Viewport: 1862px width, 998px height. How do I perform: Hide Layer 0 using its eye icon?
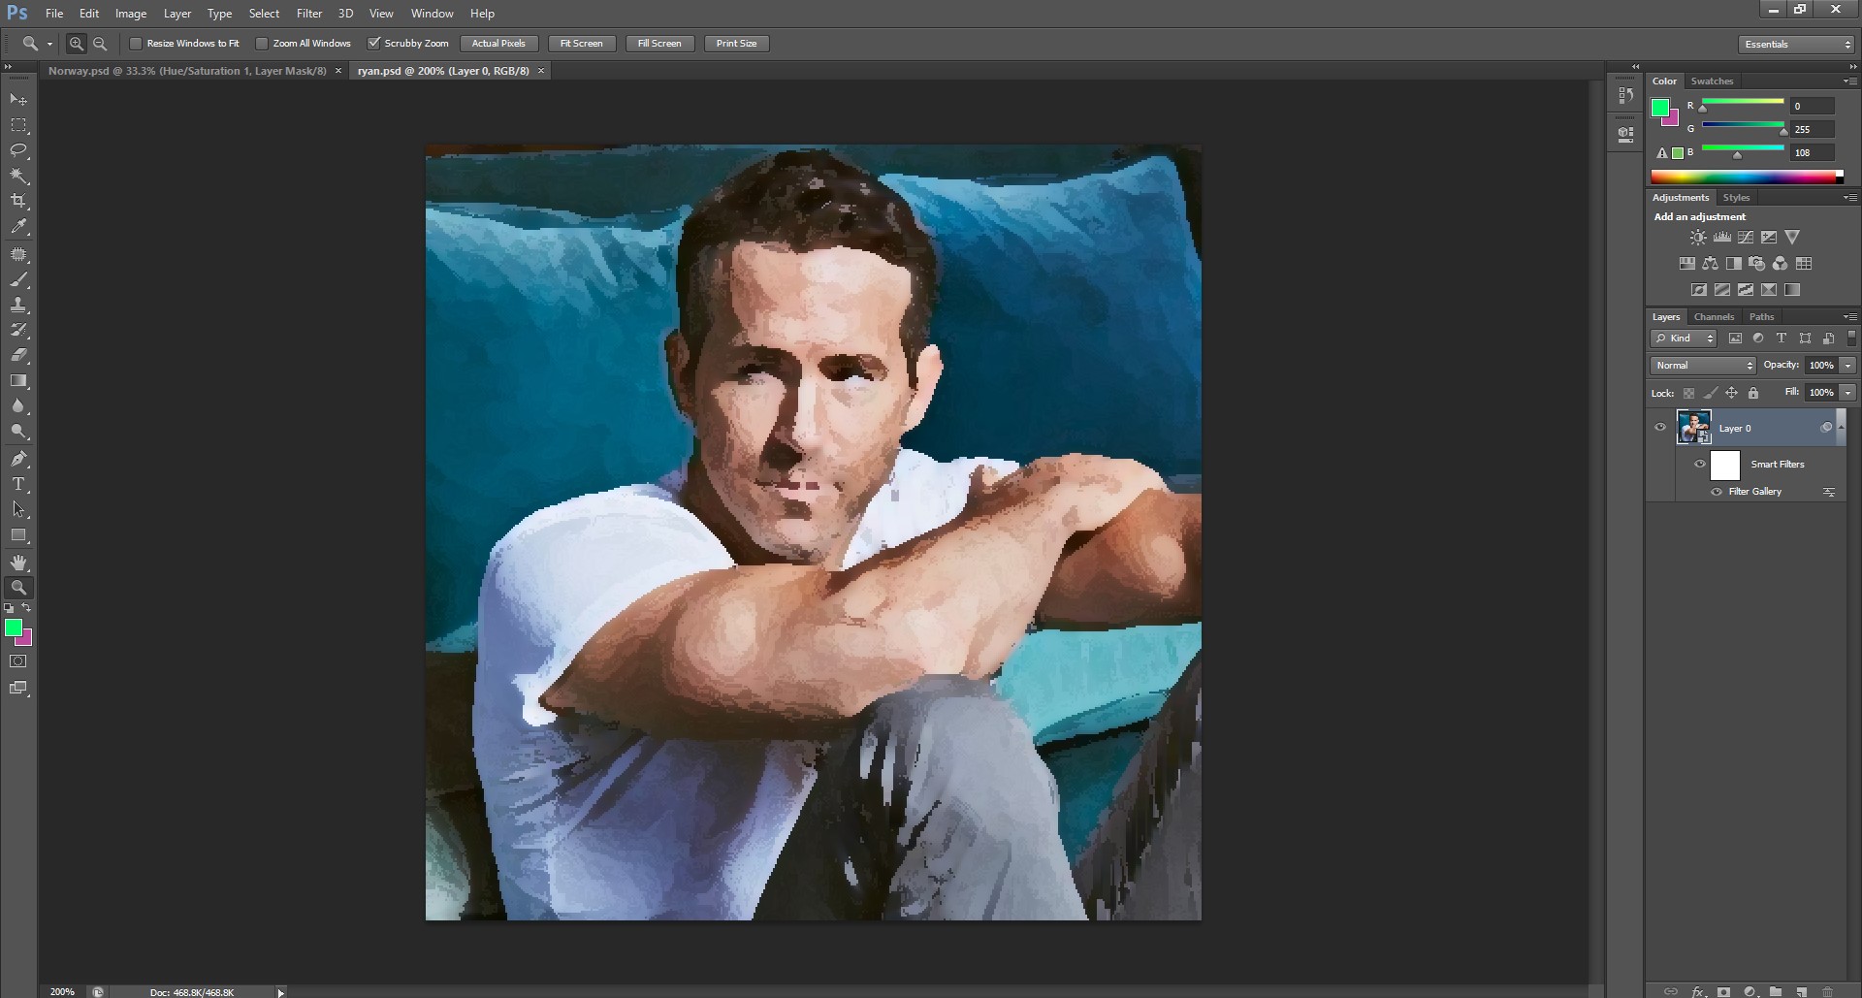[1660, 428]
